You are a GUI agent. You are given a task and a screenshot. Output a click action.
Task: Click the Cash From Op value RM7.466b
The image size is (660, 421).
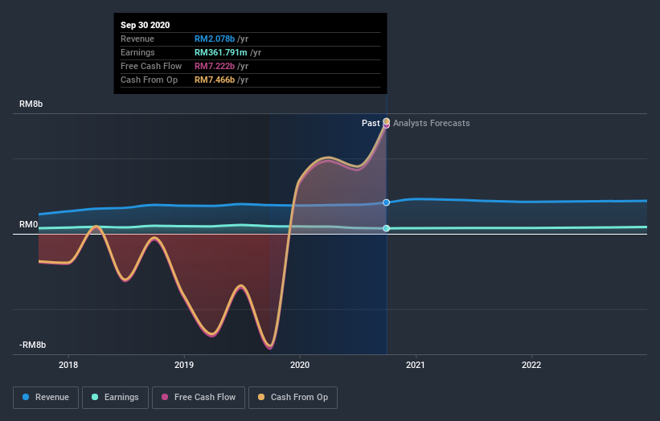[215, 80]
